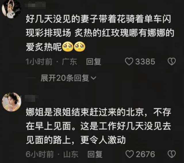The image size is (184, 163).
Task: Dislike the Shandong user's comment via broken heart
Action: pyautogui.click(x=172, y=154)
